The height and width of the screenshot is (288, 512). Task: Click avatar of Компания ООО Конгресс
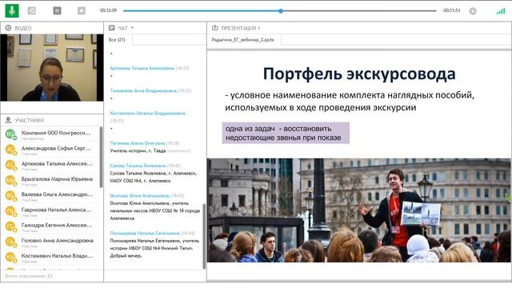click(x=10, y=134)
